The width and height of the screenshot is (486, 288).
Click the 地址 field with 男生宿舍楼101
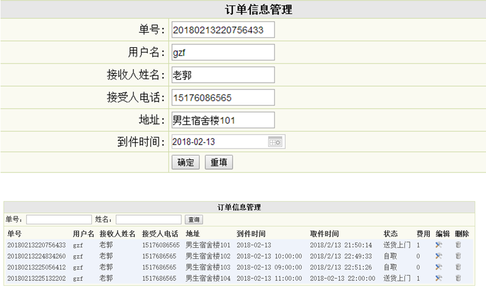[222, 120]
